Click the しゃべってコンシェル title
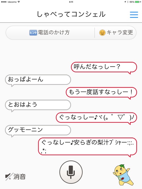The width and height of the screenshot is (142, 189). 71,14
